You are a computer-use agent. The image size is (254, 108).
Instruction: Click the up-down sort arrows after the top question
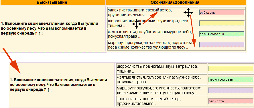pos(41,34)
